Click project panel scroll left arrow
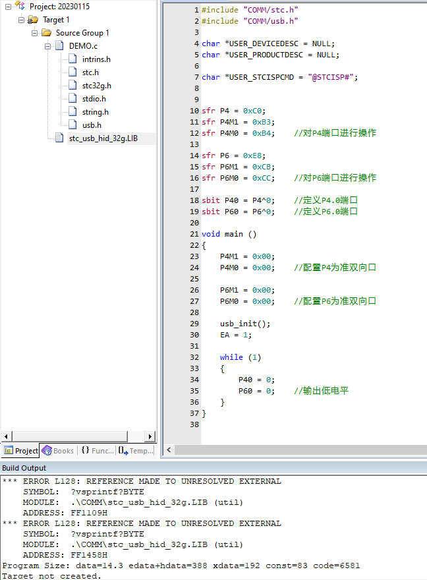This screenshot has height=580, width=427. [7, 436]
